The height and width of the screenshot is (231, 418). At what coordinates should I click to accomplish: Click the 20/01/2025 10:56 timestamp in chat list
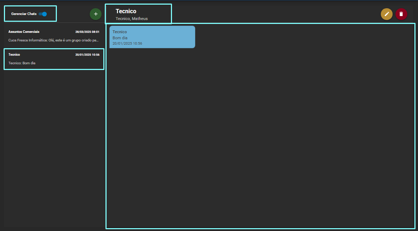87,55
